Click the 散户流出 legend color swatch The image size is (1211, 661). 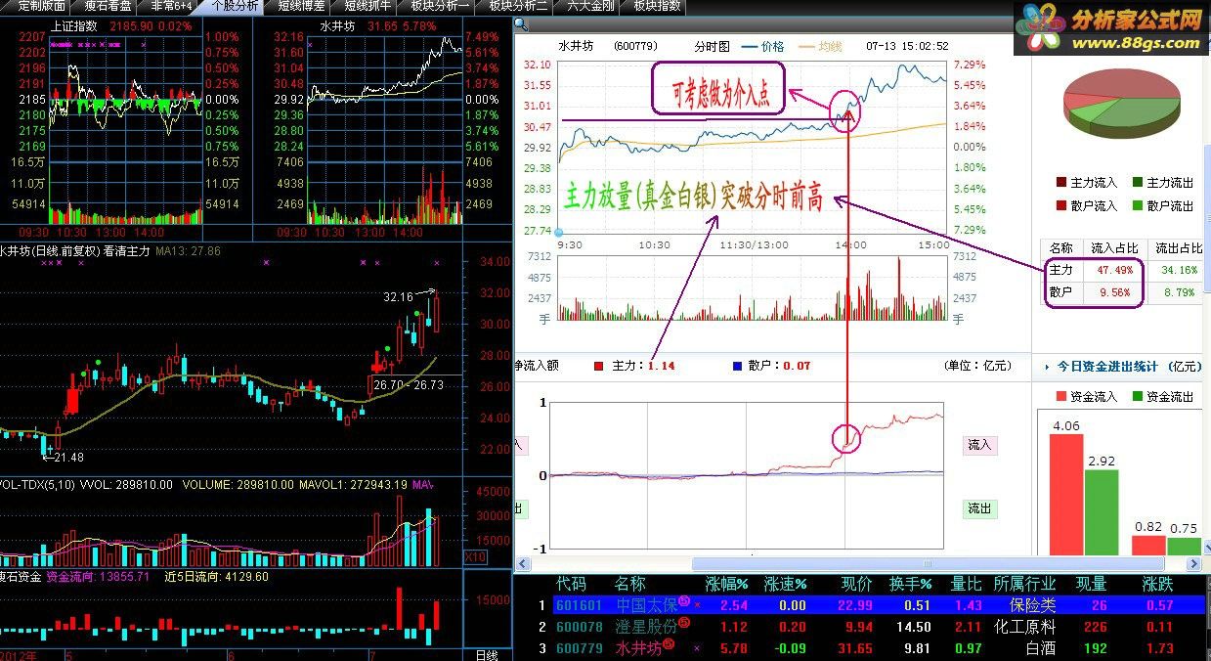coord(1138,205)
